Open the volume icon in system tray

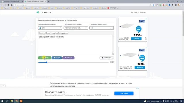tap(166, 101)
